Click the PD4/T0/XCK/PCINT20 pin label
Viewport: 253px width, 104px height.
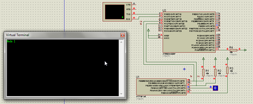point(174,24)
